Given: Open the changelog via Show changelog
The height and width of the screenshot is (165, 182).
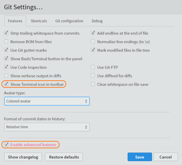Looking at the screenshot, I should 23,157.
